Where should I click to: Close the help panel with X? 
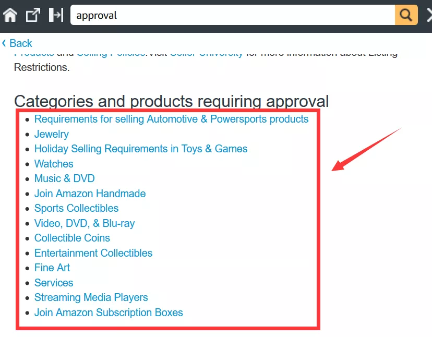pos(429,15)
